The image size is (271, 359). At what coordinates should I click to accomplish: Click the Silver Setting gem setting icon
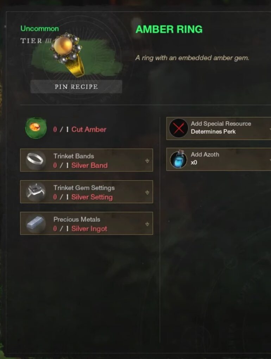36,192
